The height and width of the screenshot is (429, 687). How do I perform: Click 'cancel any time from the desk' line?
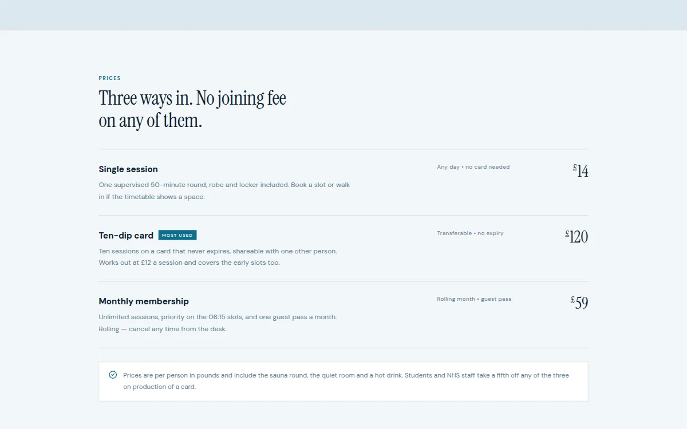tap(163, 329)
